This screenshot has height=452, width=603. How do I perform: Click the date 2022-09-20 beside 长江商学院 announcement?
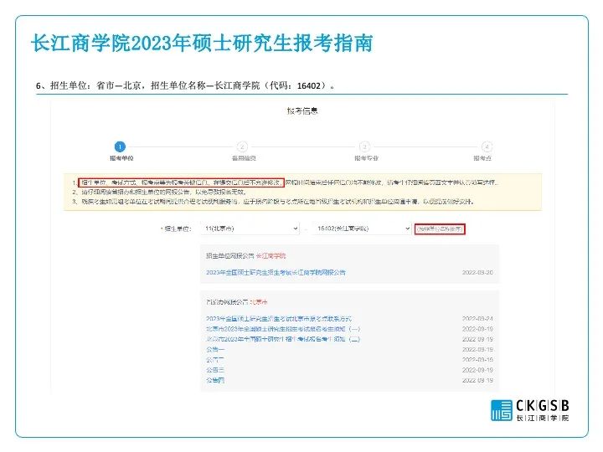pos(477,273)
